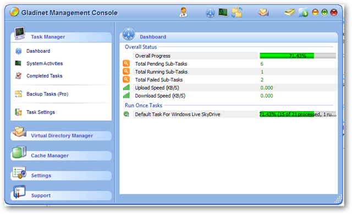This screenshot has height=214, width=352.
Task: Click the Support tools icon
Action: 19,192
